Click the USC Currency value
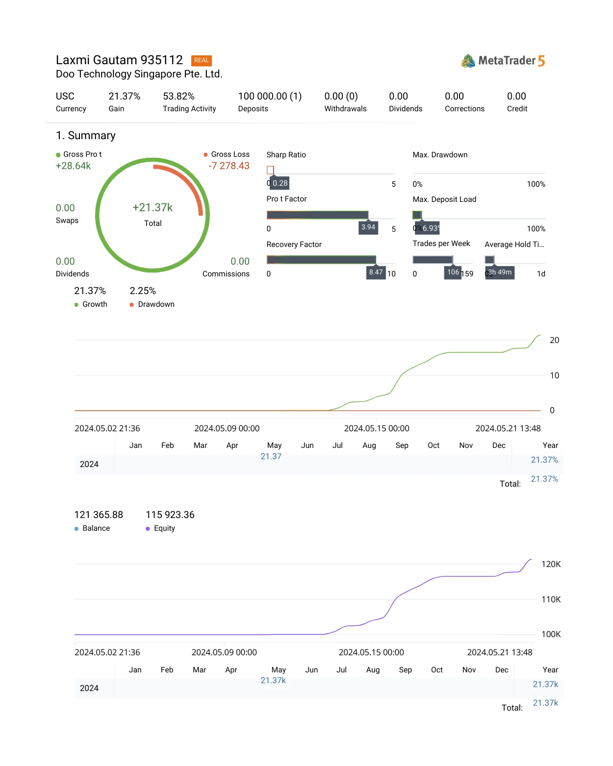 [65, 97]
